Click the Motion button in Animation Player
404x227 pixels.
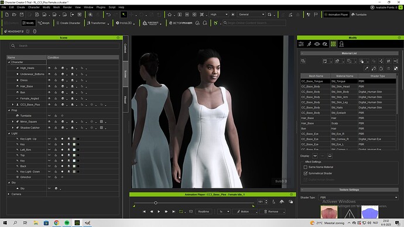coord(245,212)
